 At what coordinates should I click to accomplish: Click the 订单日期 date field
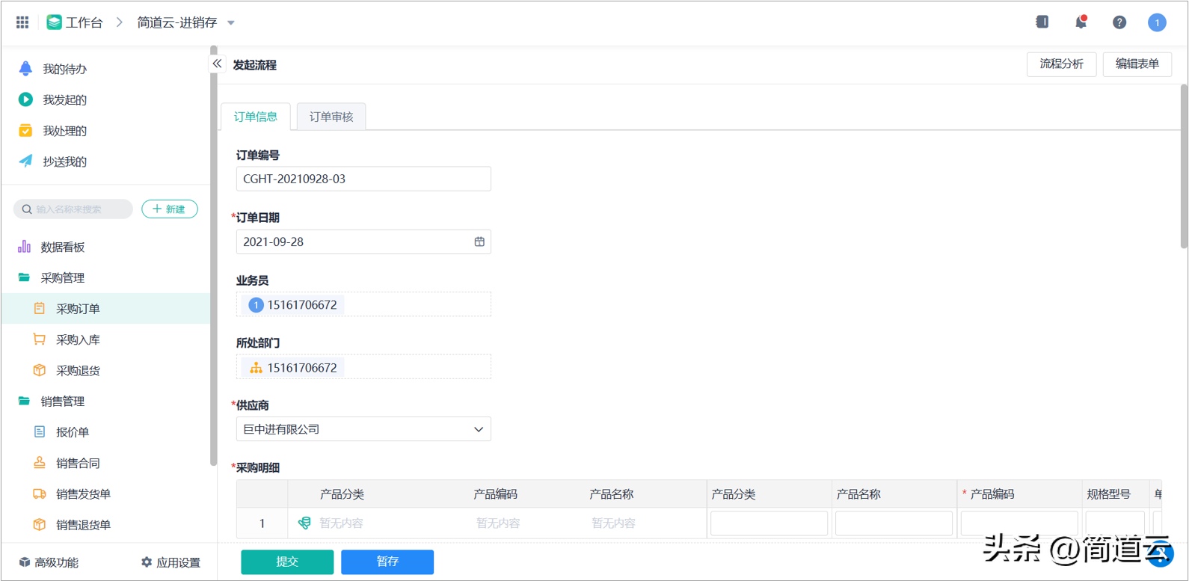[x=363, y=242]
